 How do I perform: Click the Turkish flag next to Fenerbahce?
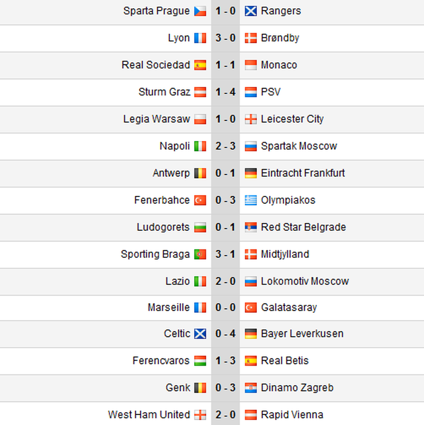200,201
